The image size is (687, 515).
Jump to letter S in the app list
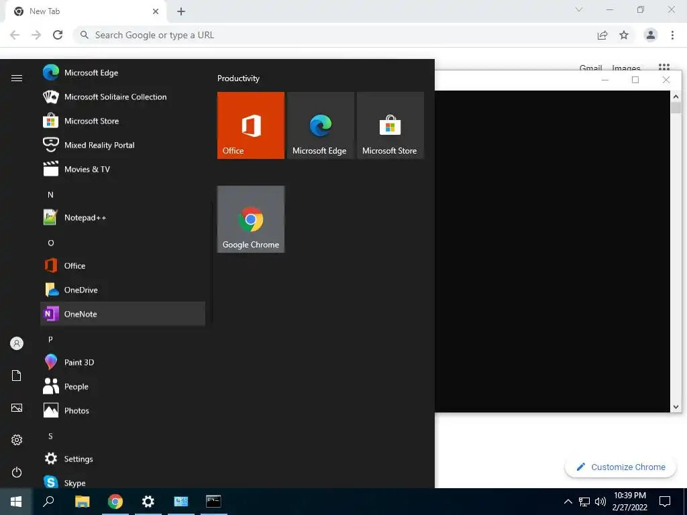pos(50,436)
